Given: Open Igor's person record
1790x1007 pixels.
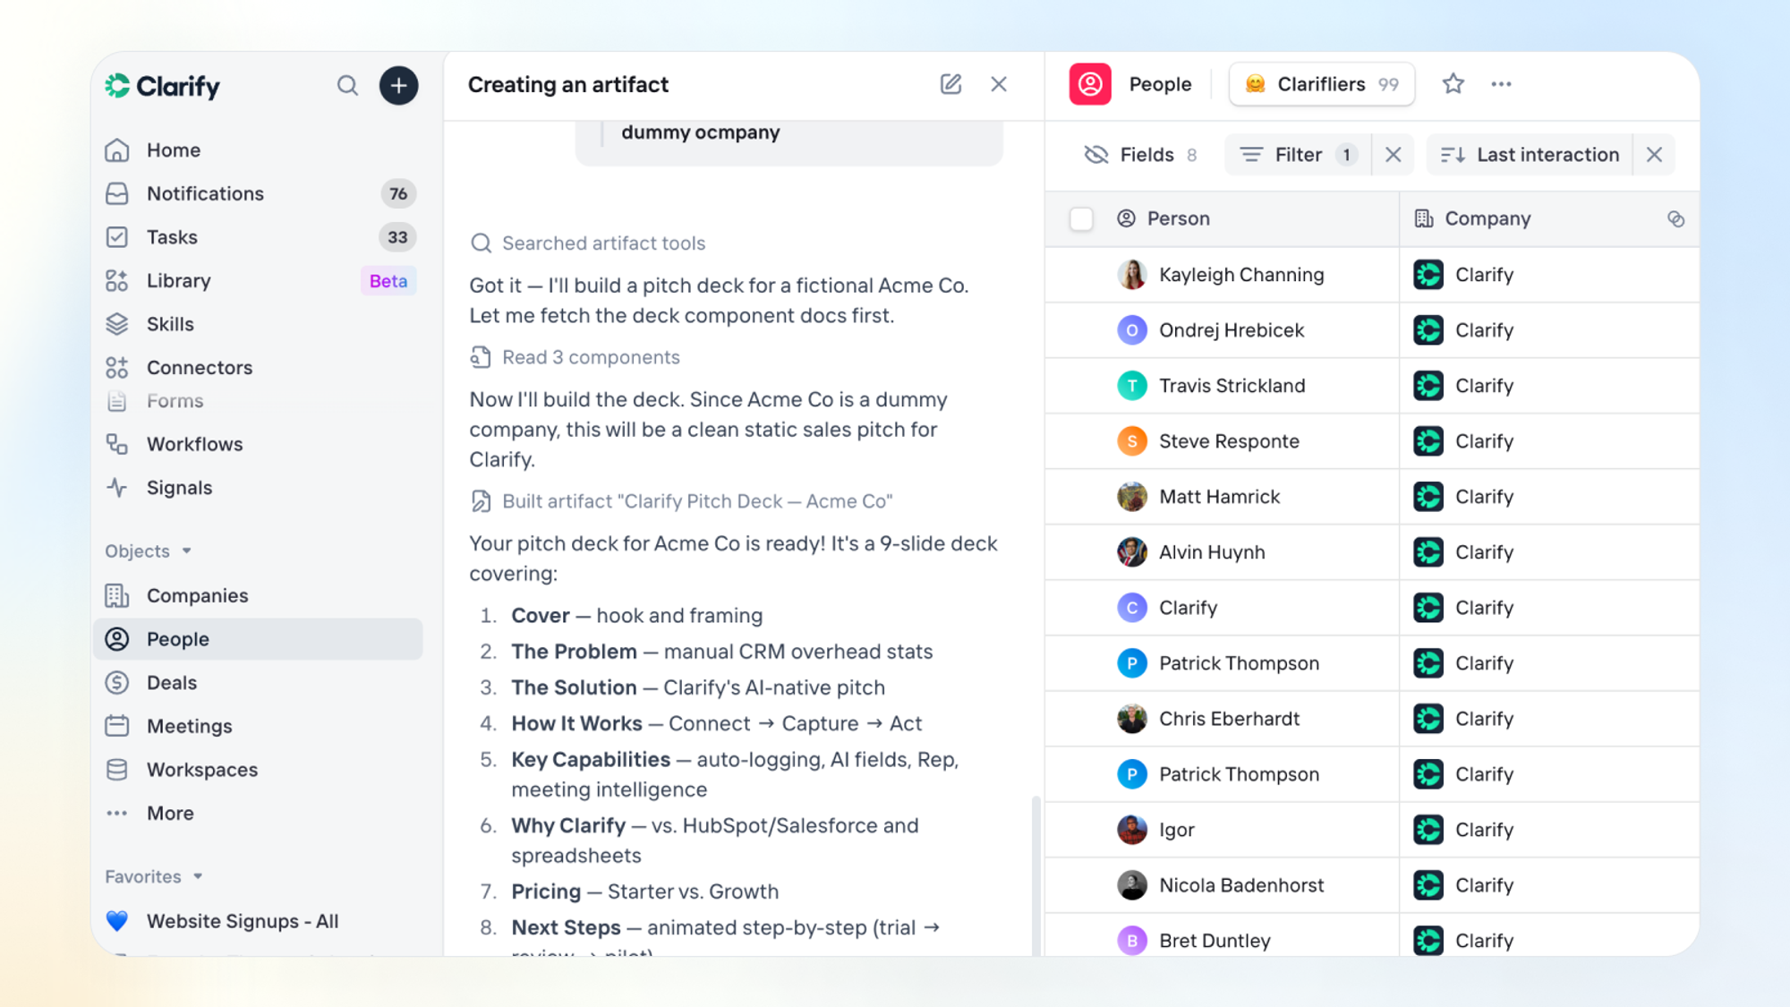Looking at the screenshot, I should (x=1176, y=830).
